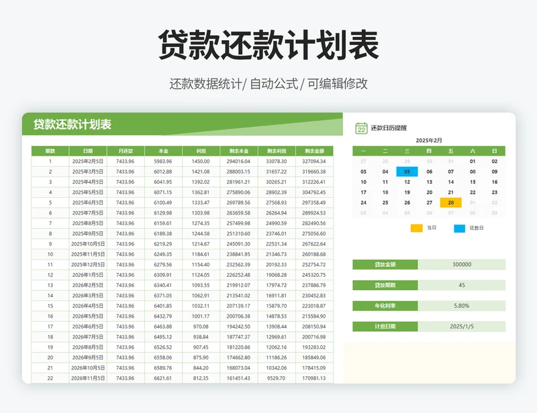Select the period number 11 cell in the table
This screenshot has width=537, height=413.
(50, 265)
